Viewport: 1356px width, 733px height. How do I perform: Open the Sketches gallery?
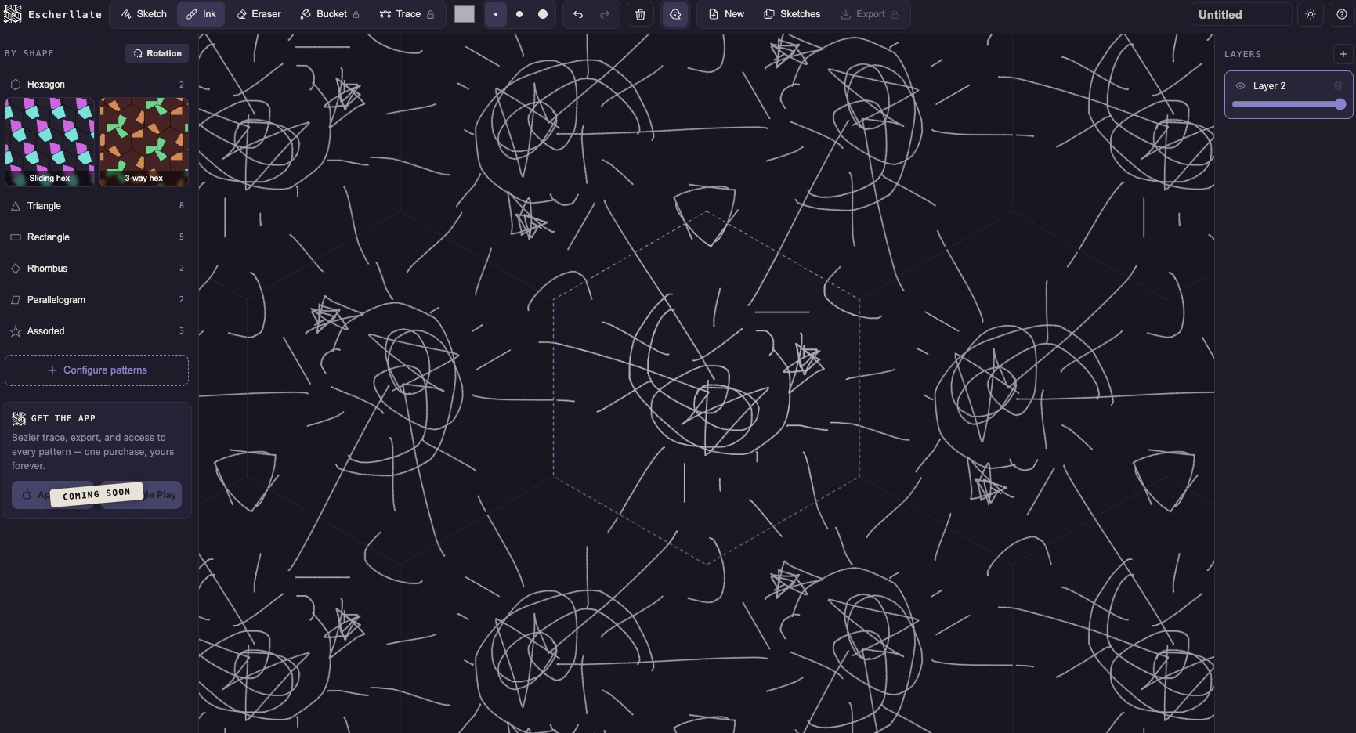792,14
